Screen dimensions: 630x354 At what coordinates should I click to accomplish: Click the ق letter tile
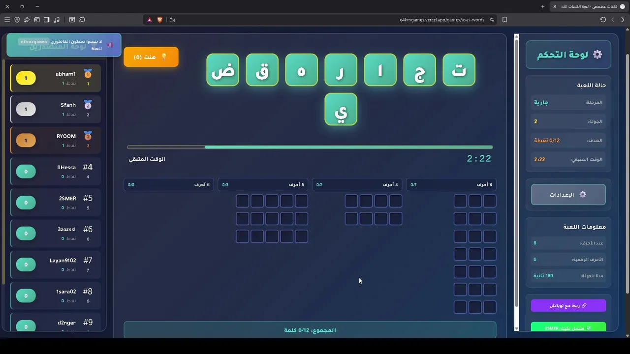tap(262, 70)
